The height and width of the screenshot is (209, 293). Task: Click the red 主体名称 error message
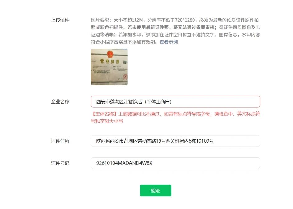(x=175, y=117)
